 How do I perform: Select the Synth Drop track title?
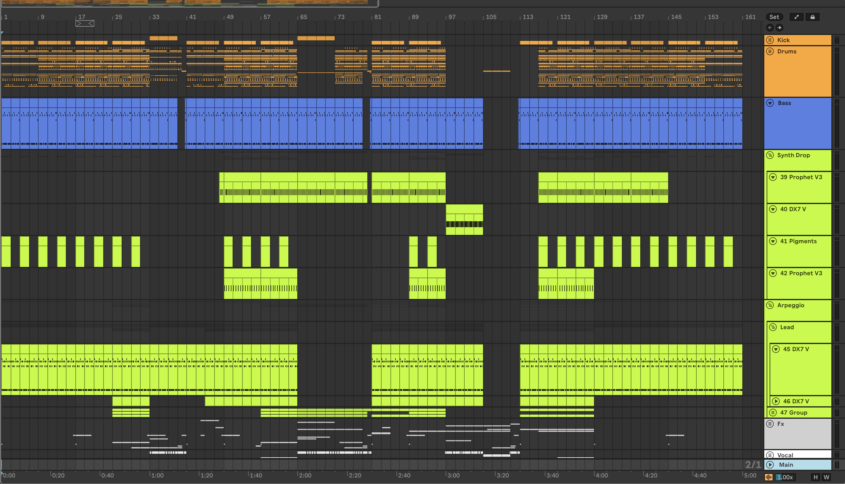click(793, 155)
